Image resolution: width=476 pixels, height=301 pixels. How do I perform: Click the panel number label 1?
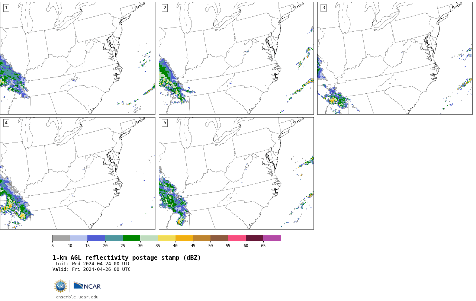click(6, 8)
